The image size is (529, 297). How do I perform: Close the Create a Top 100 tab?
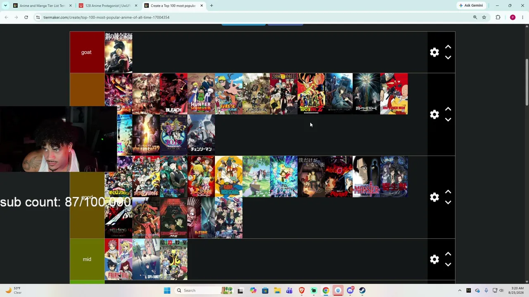[202, 6]
